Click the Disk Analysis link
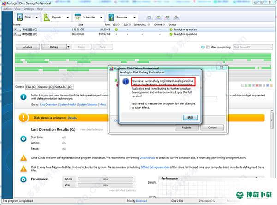Image resolution: width=277 pixels, height=205 pixels. click(147, 158)
